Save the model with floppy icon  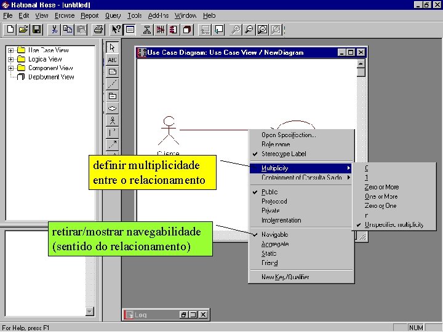pos(37,30)
